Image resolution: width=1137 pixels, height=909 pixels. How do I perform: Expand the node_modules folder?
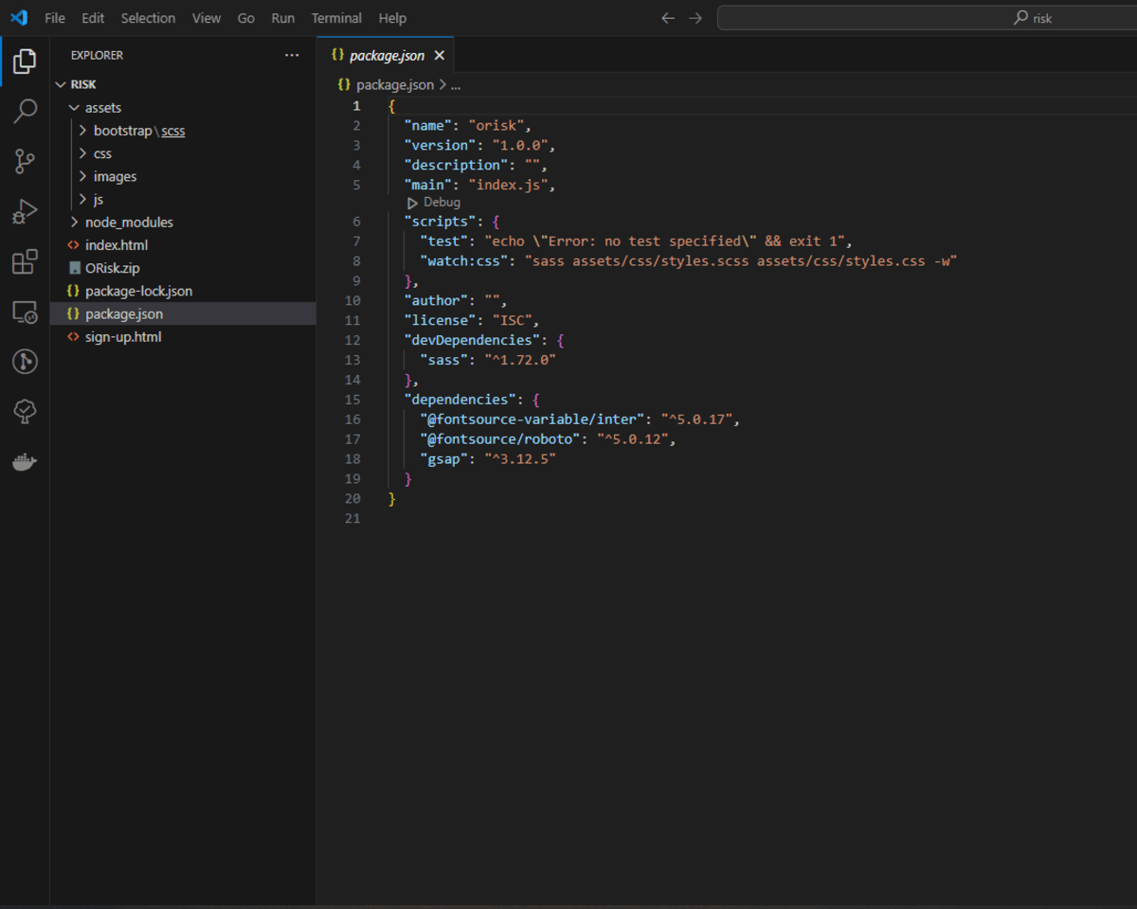pos(129,223)
